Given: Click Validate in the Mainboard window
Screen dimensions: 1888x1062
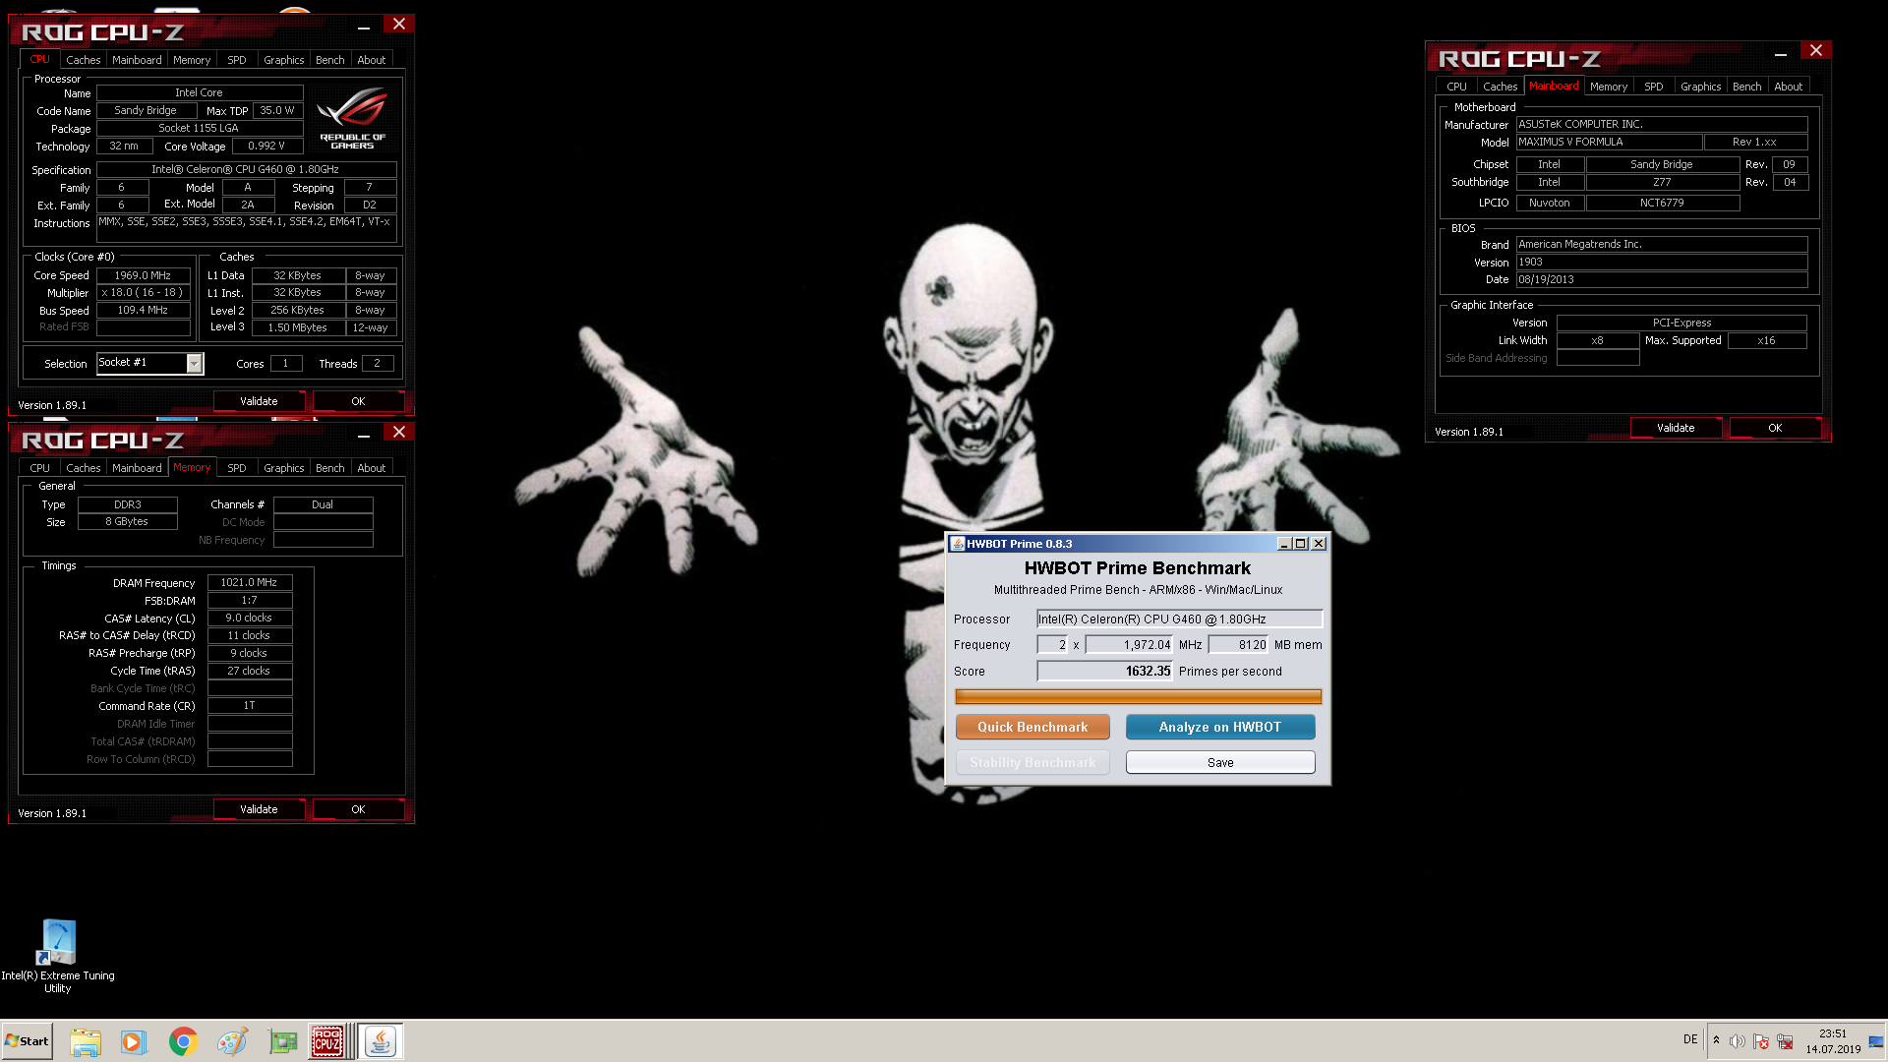Looking at the screenshot, I should 1676,428.
